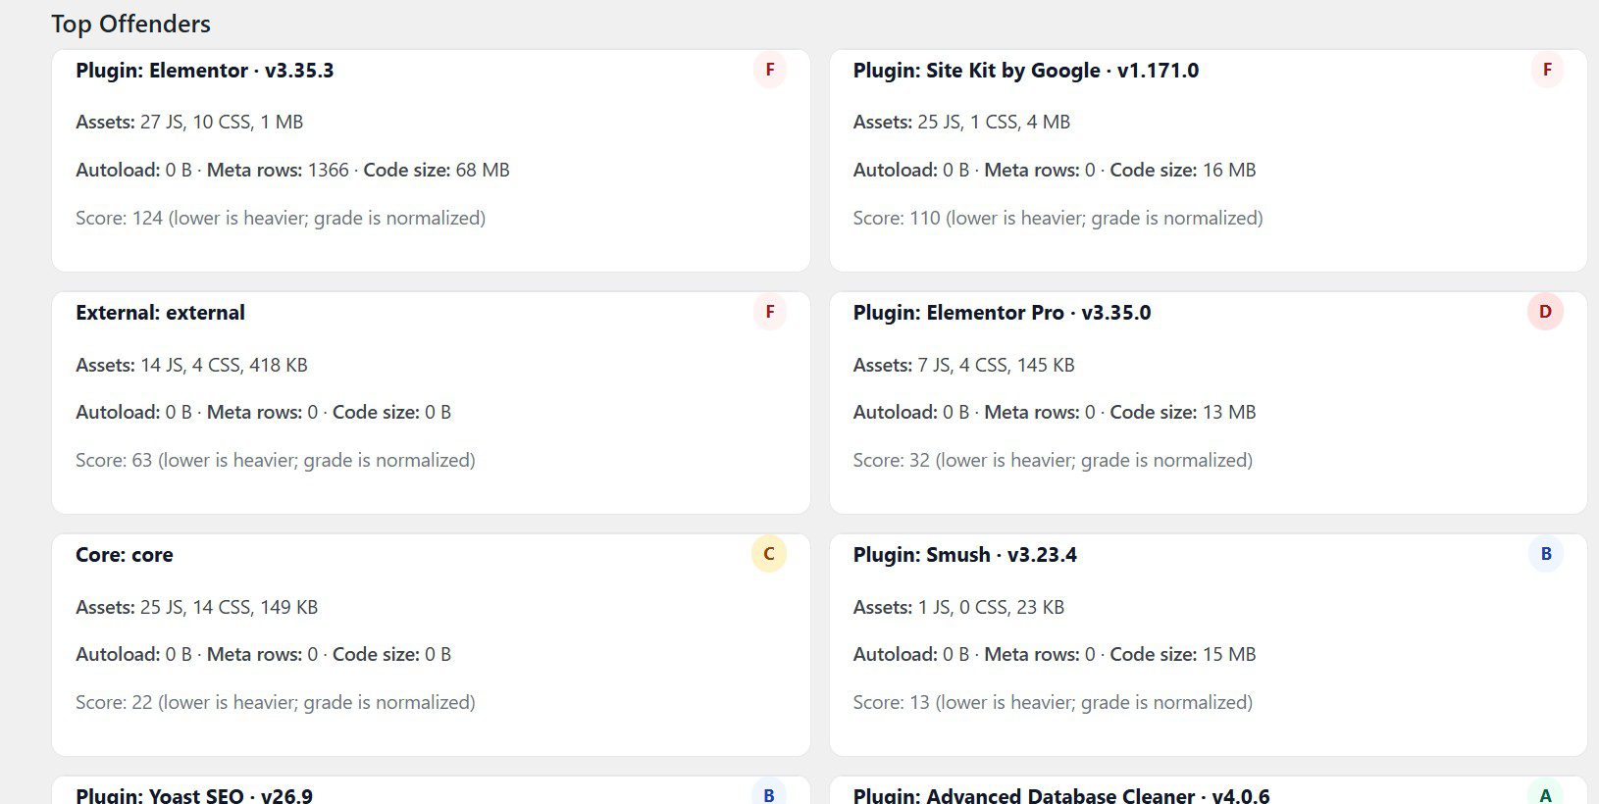The image size is (1599, 804).
Task: Click the F grade badge on Elementor card
Action: pos(769,70)
